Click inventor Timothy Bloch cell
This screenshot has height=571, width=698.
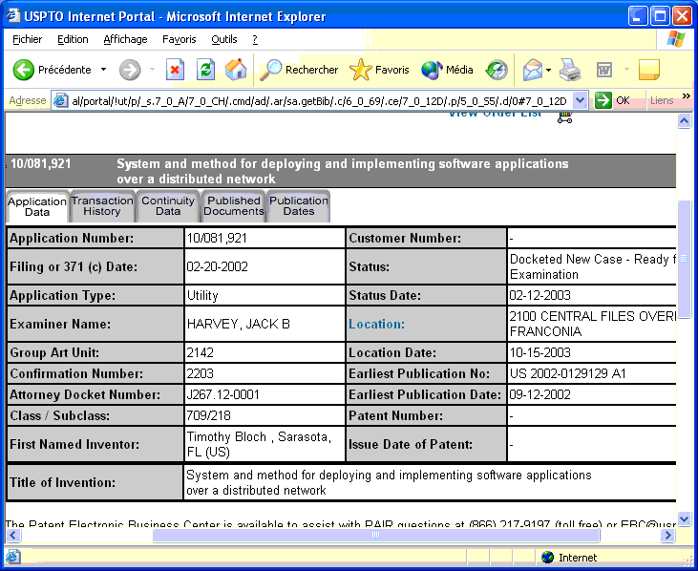tap(264, 444)
